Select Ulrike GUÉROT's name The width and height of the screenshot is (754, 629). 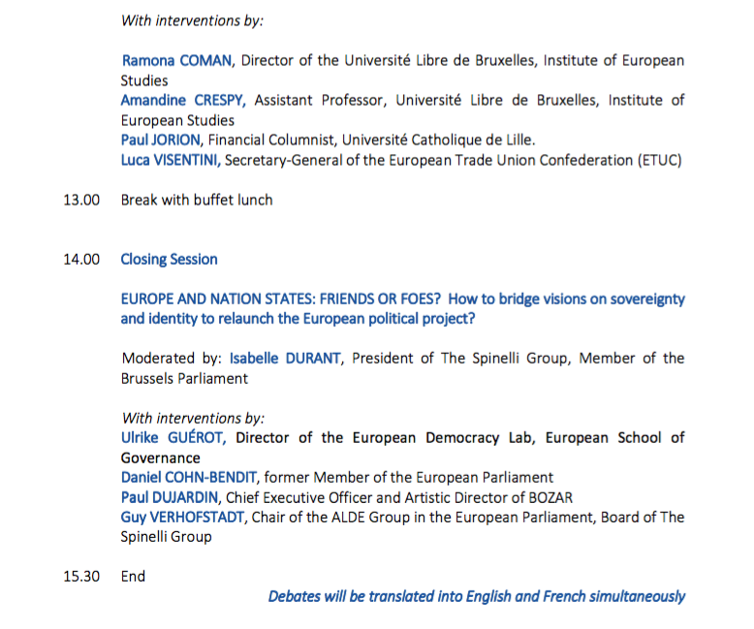[173, 438]
